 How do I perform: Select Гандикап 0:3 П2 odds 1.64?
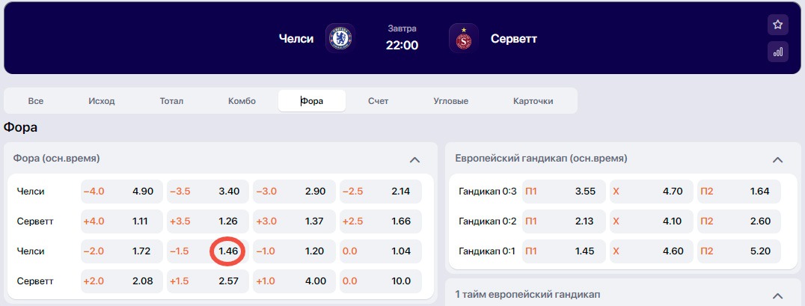click(x=738, y=192)
